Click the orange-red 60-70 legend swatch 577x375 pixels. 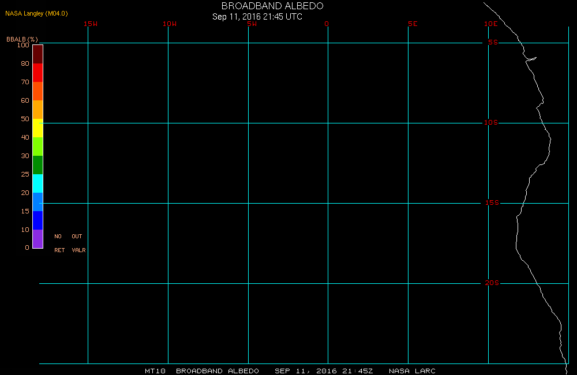point(38,91)
